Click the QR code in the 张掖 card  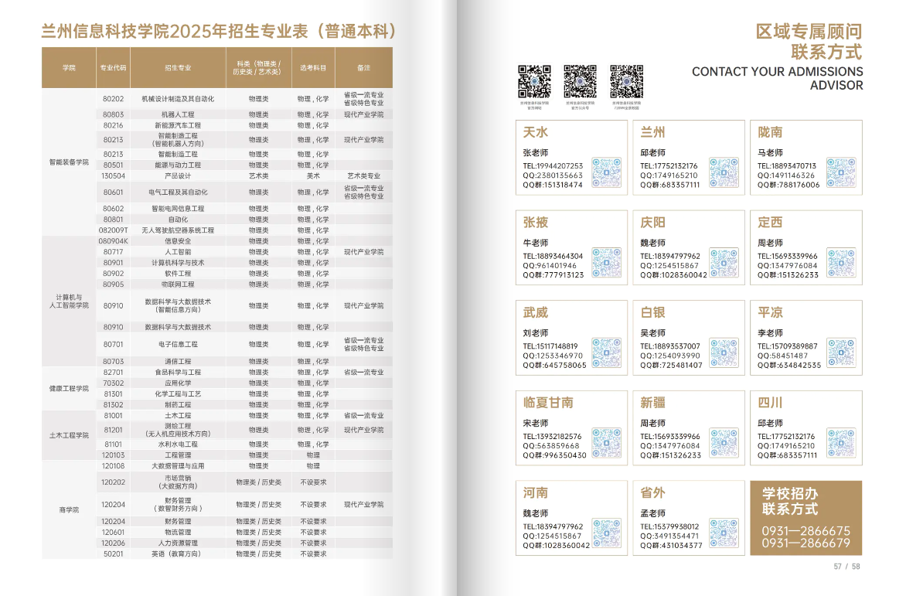tap(607, 263)
